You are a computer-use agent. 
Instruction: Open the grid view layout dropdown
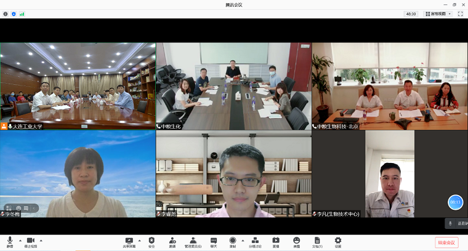(x=438, y=14)
